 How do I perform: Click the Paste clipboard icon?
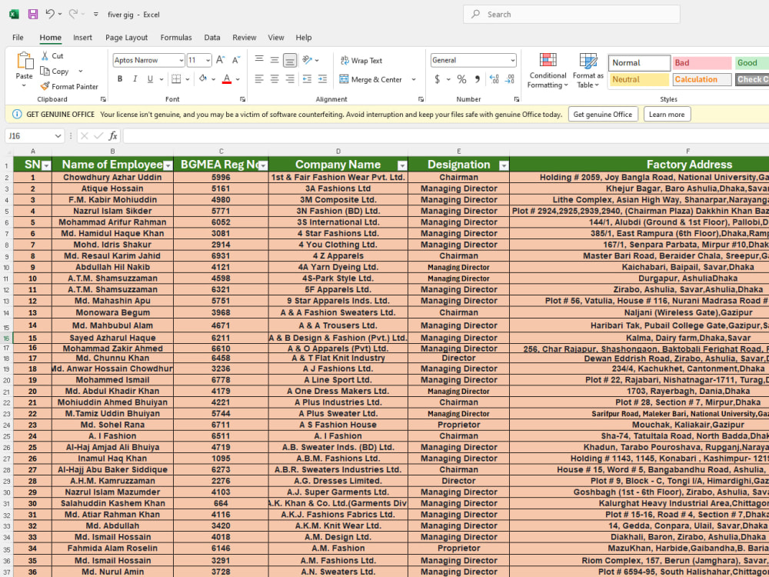pyautogui.click(x=25, y=61)
